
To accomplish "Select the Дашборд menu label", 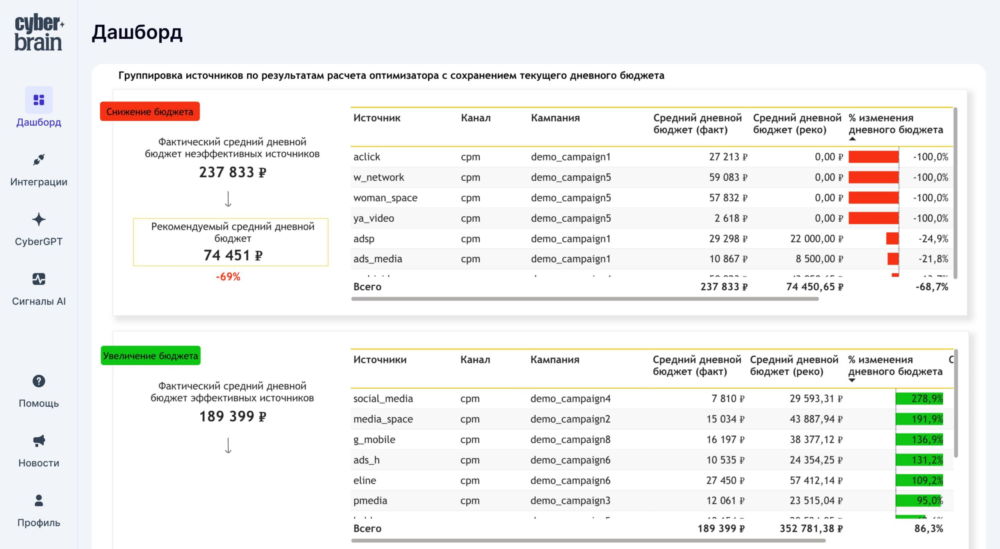I will click(39, 122).
